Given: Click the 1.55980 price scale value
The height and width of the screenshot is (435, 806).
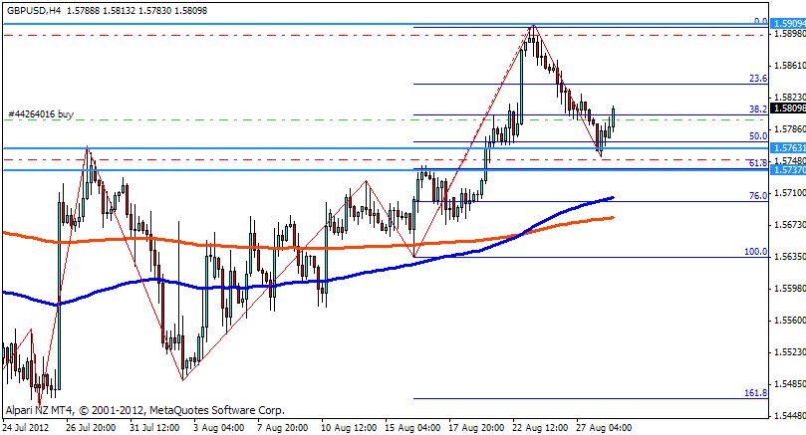Looking at the screenshot, I should 790,288.
